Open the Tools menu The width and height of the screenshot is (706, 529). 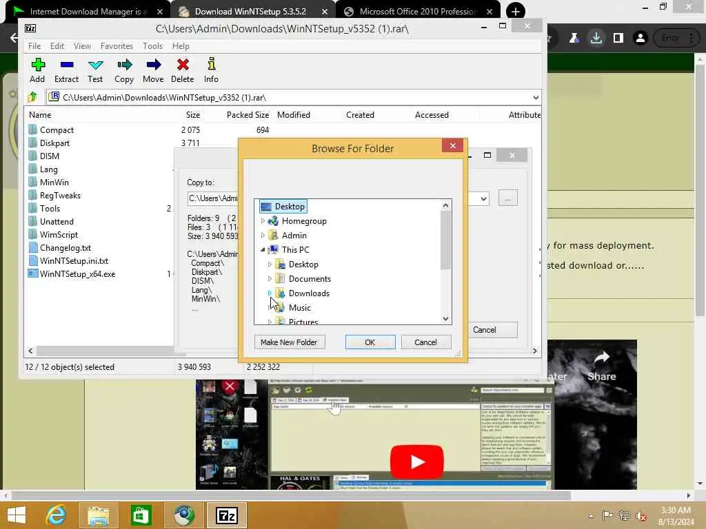coord(152,46)
